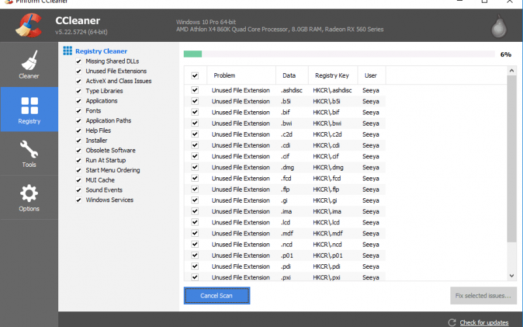Uncheck Run At Startup option
Image resolution: width=523 pixels, height=327 pixels.
tap(78, 160)
